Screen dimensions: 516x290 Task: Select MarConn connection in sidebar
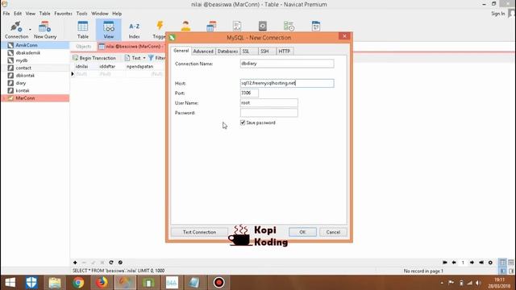(35, 98)
